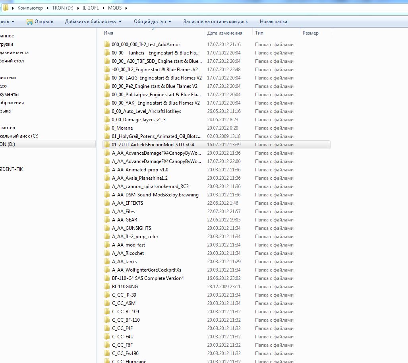This screenshot has width=408, height=363.
Task: Select Рабочий стол in navigation pane
Action: pos(12,61)
